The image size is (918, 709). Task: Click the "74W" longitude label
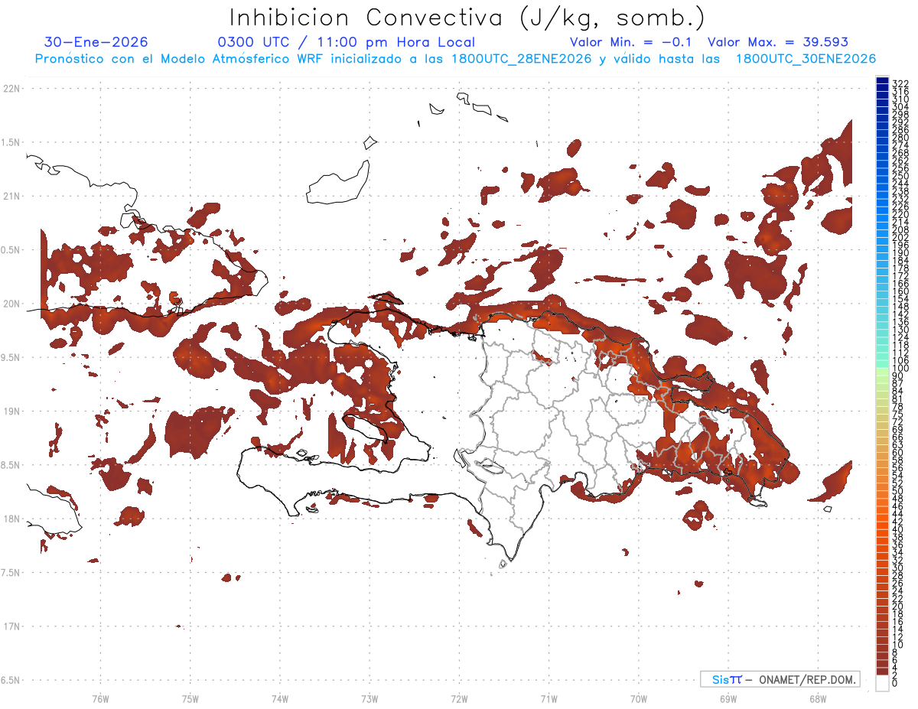click(280, 698)
